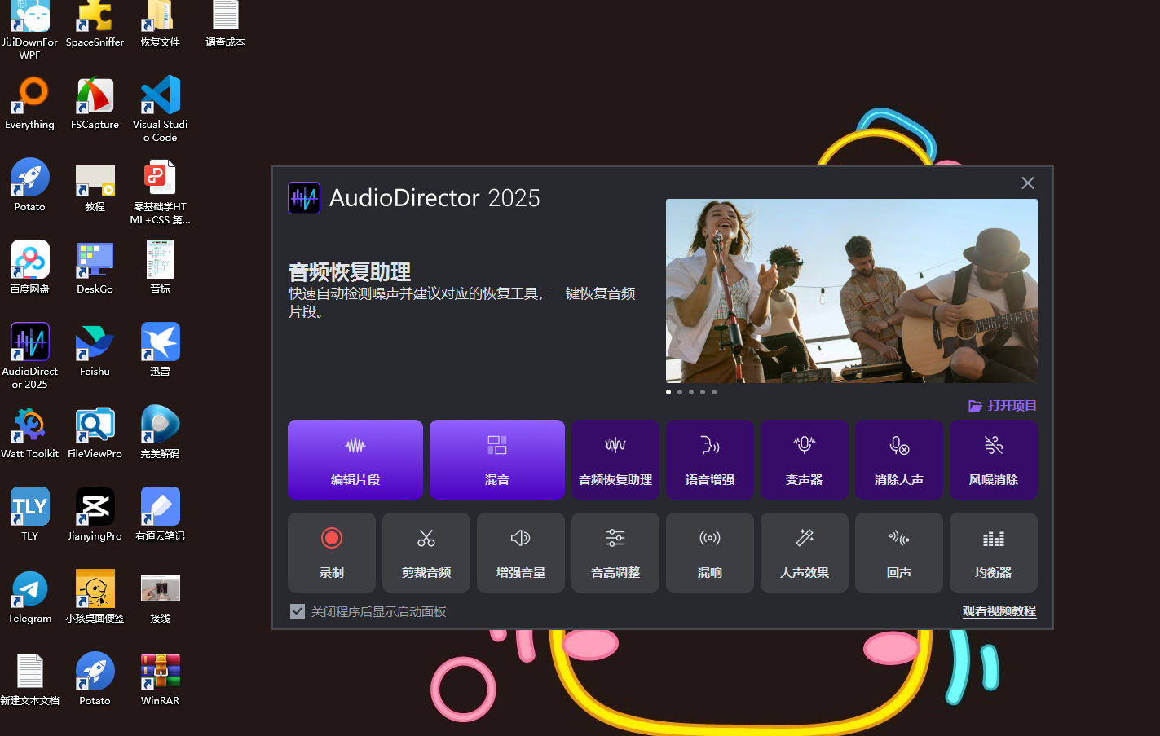Viewport: 1160px width, 736px height.
Task: Select the 百度网盘 desktop icon
Action: [30, 267]
